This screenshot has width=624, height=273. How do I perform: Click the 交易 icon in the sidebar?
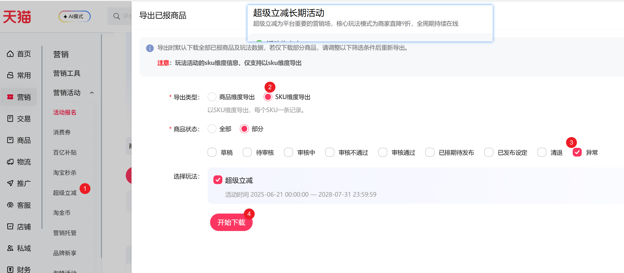click(x=10, y=119)
